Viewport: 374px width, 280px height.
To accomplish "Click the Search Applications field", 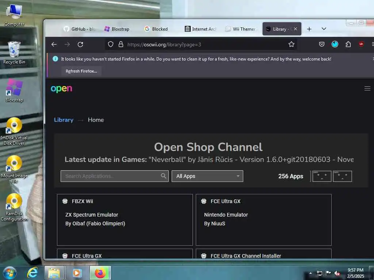I will point(114,176).
